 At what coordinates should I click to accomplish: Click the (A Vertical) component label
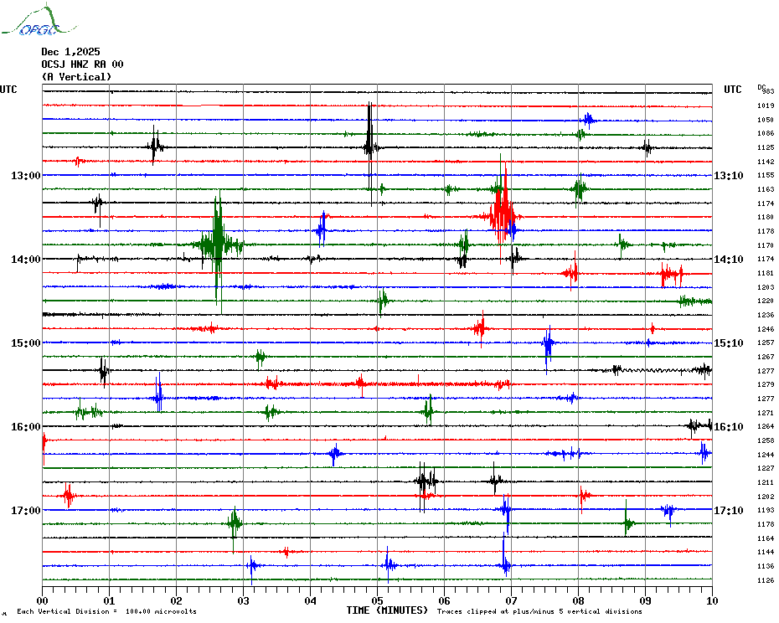tap(76, 77)
